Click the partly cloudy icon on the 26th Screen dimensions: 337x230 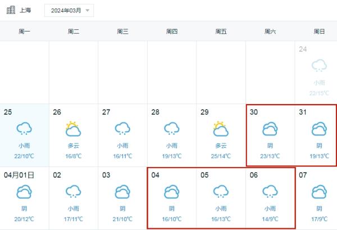pyautogui.click(x=73, y=129)
